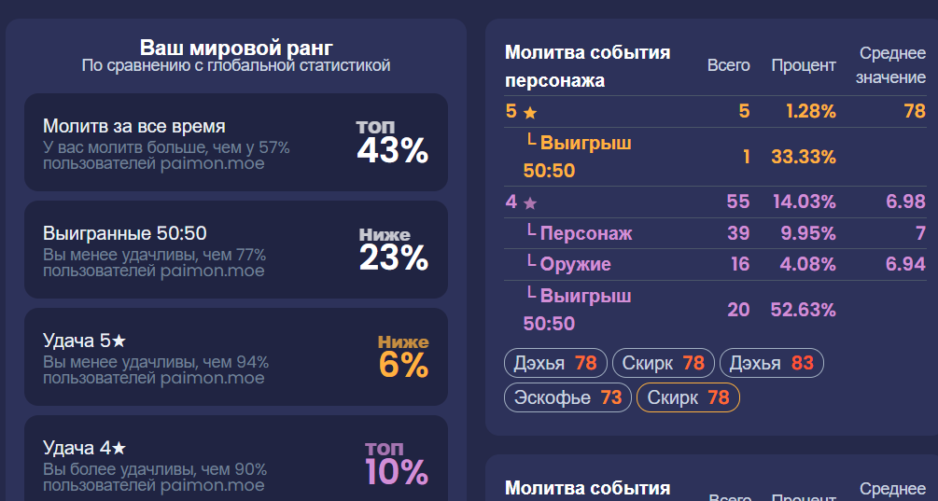This screenshot has height=501, width=938.
Task: Click the white-outlined Скирк 78 pill
Action: pyautogui.click(x=664, y=363)
